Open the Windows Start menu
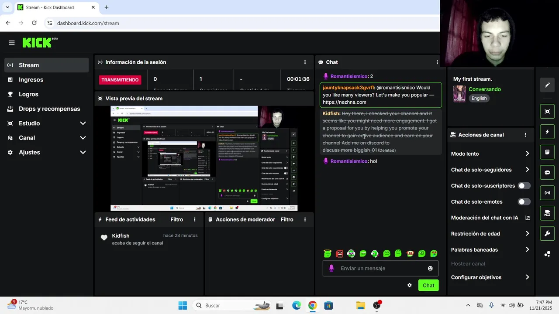This screenshot has width=559, height=314. point(183,305)
